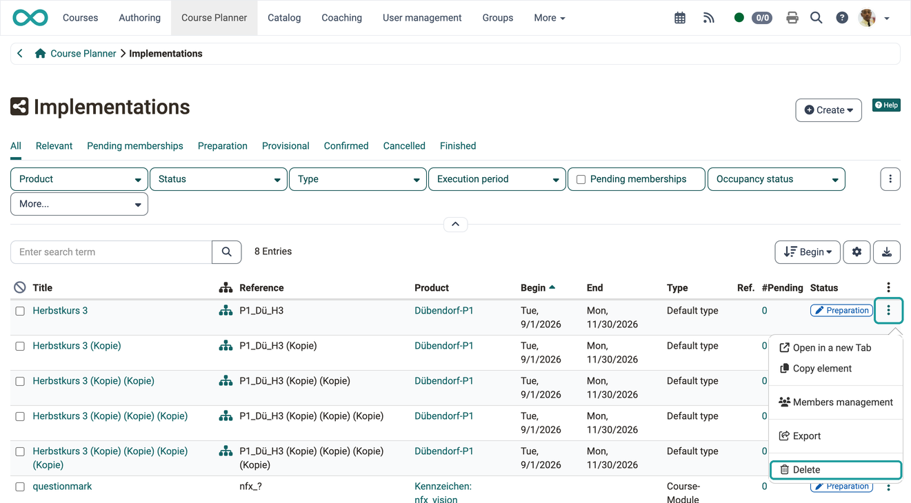Open the Status filter dropdown

[219, 179]
